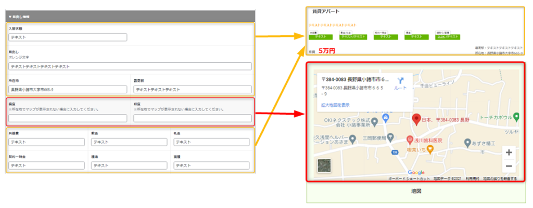Select the 浅川歯科医院 dental clinic marker
Image resolution: width=533 pixels, height=208 pixels.
(x=410, y=140)
